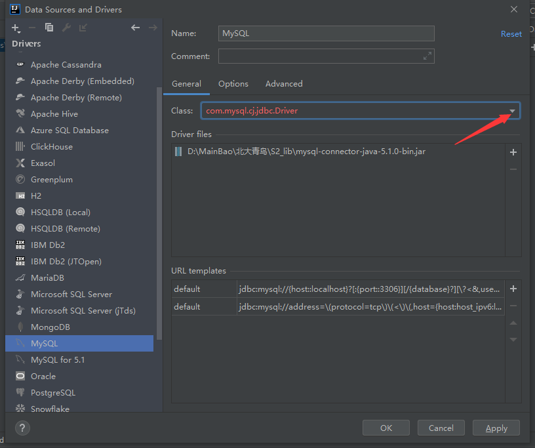The width and height of the screenshot is (535, 448).
Task: Select the H2 driver
Action: click(x=79, y=195)
